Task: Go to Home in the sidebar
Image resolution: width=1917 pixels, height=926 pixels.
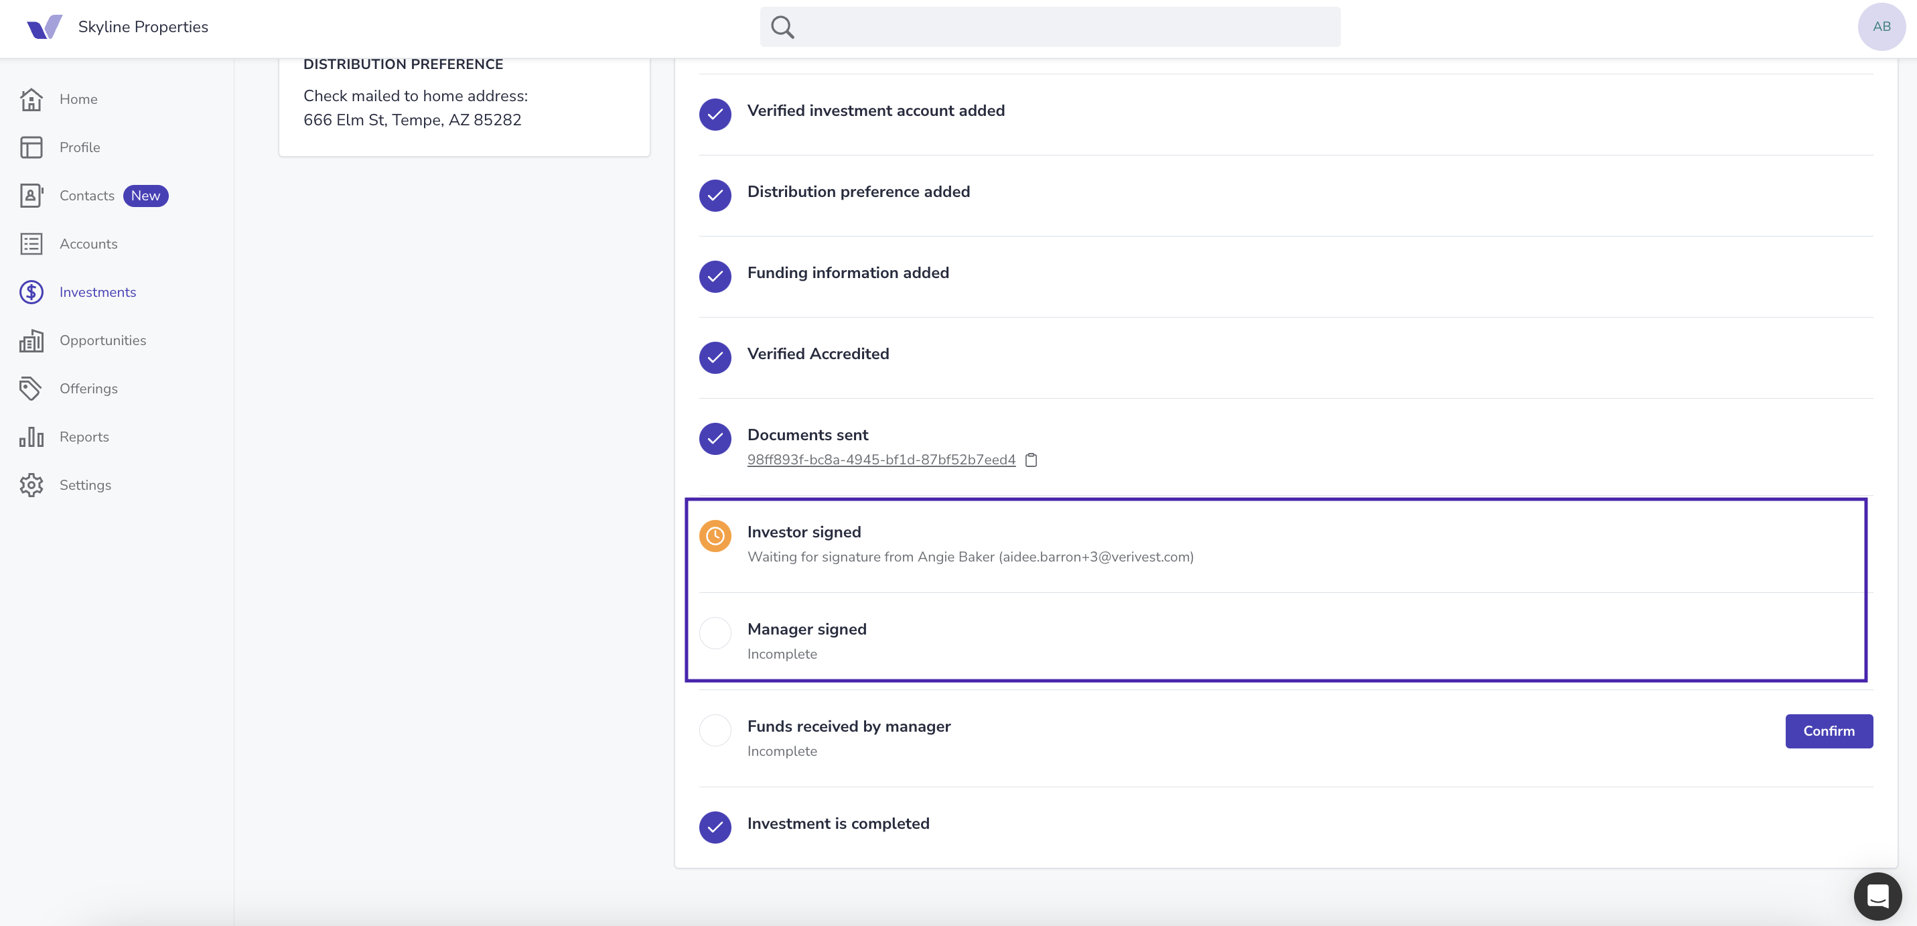Action: [78, 99]
